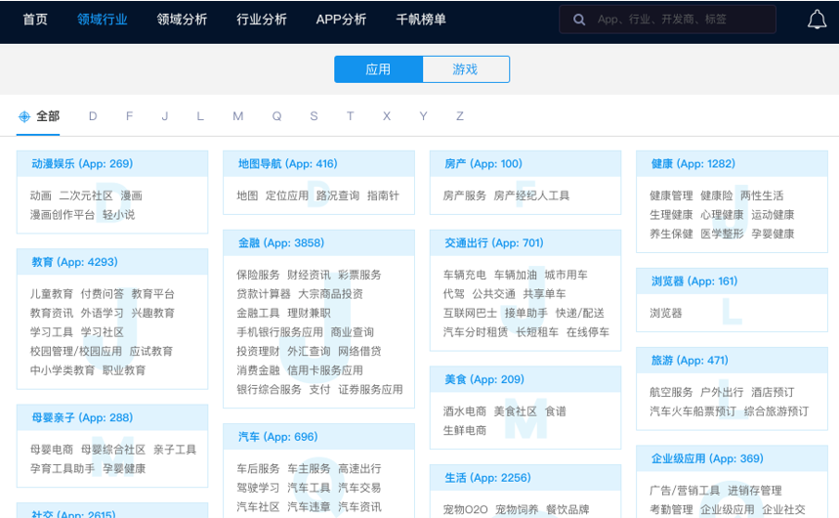Open the 企业级应用 (App: 369) category
This screenshot has height=518, width=839.
707,459
